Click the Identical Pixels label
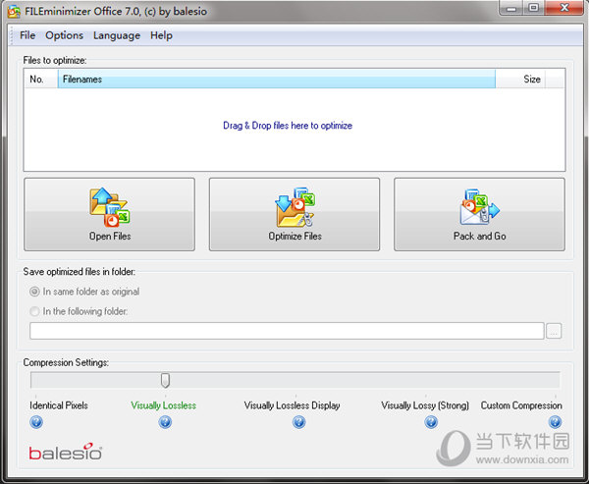 pyautogui.click(x=59, y=405)
